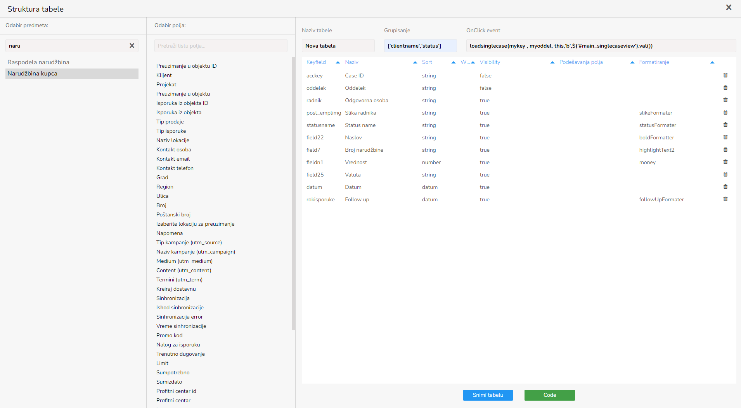Choose field 'Preuzimanje u objektu ID'
Image resolution: width=741 pixels, height=408 pixels.
point(186,66)
